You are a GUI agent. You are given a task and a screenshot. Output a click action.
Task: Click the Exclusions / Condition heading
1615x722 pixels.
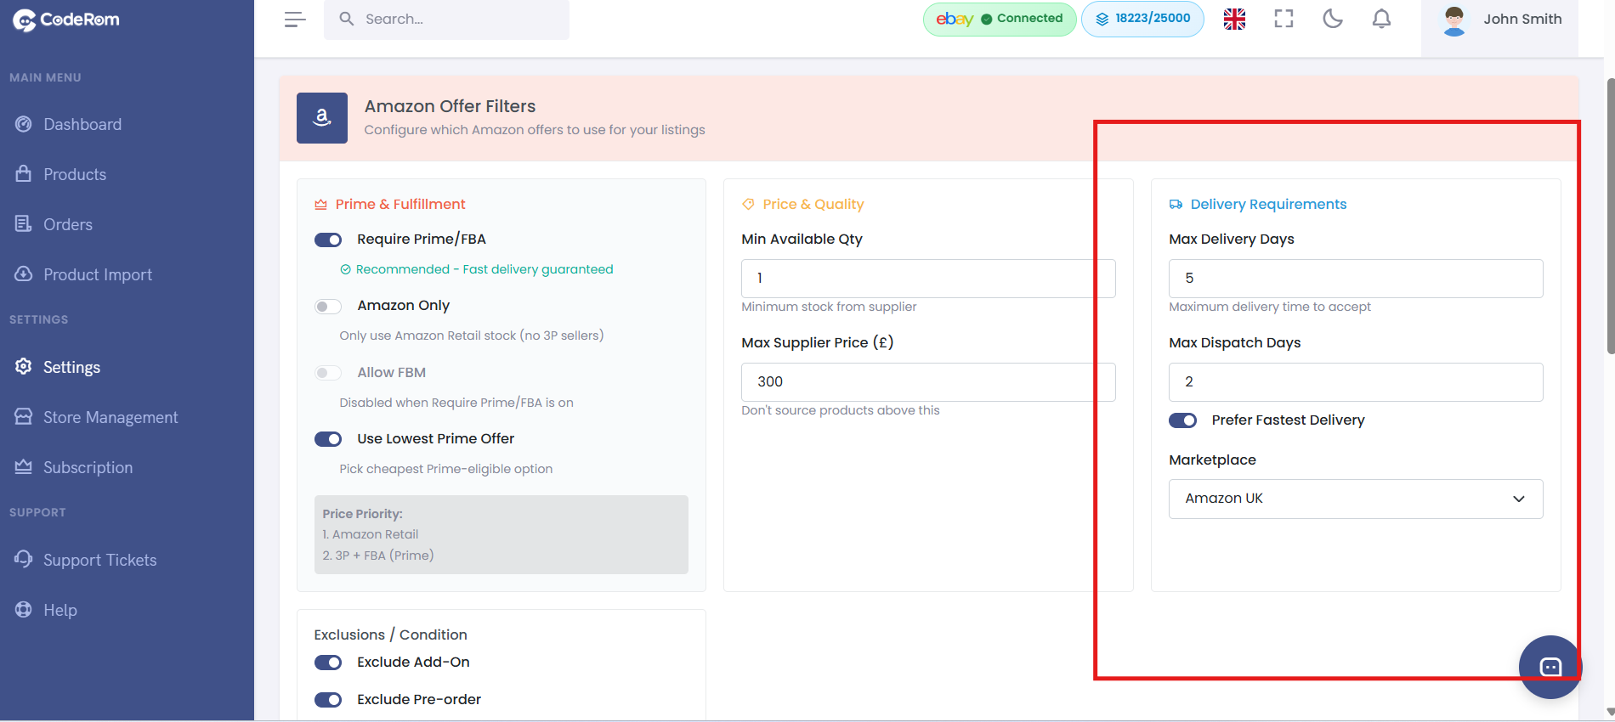tap(390, 635)
